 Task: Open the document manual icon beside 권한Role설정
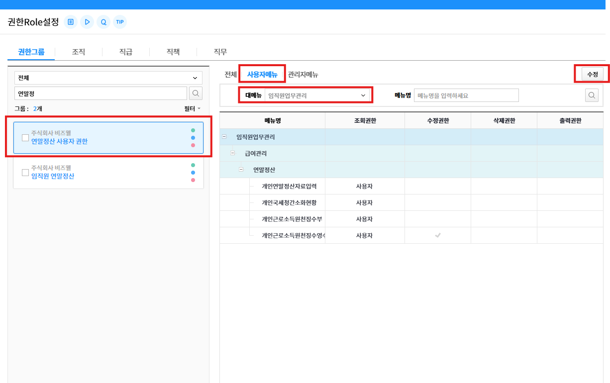point(71,22)
